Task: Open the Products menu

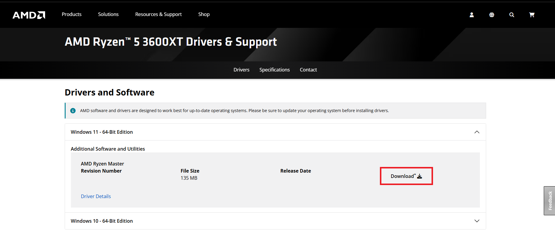Action: 72,14
